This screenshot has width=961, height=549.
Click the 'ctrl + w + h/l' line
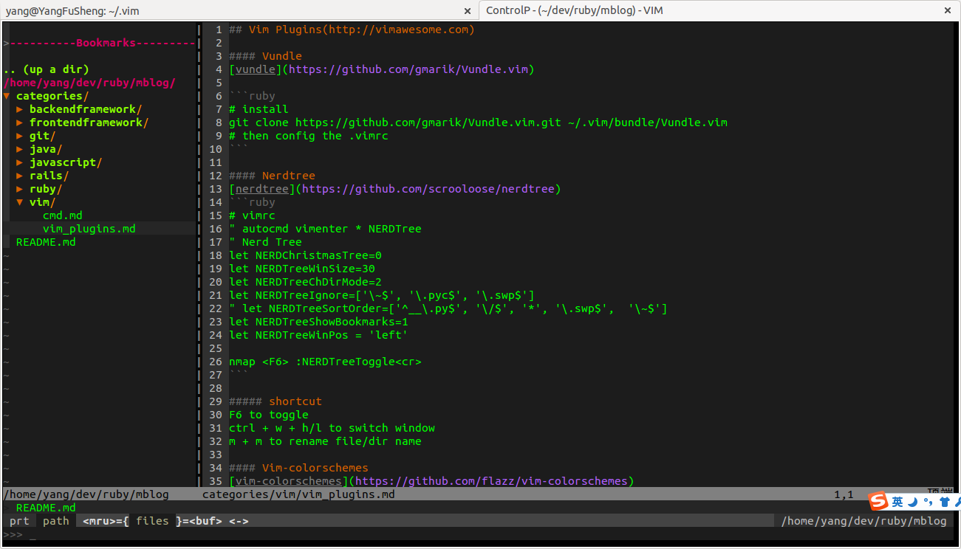332,428
